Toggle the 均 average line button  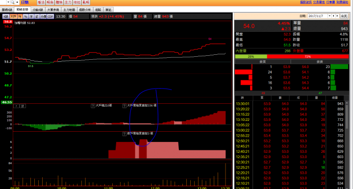point(20,17)
